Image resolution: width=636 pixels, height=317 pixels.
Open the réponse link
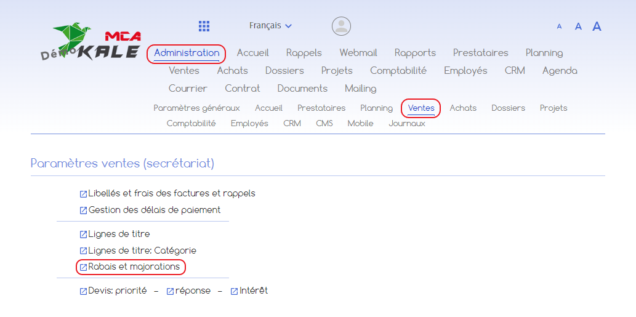(193, 291)
